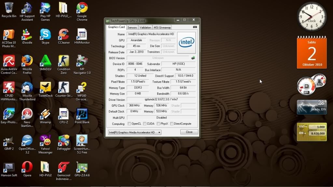Open ACDSee 10 Photo Manager icon

click(9, 38)
